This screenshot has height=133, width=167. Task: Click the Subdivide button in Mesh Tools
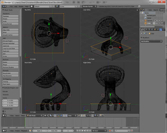[11, 46]
